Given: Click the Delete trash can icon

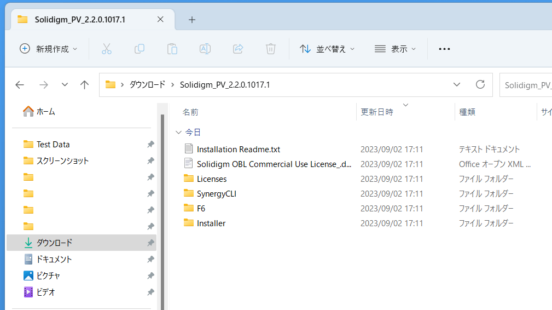Looking at the screenshot, I should 271,49.
